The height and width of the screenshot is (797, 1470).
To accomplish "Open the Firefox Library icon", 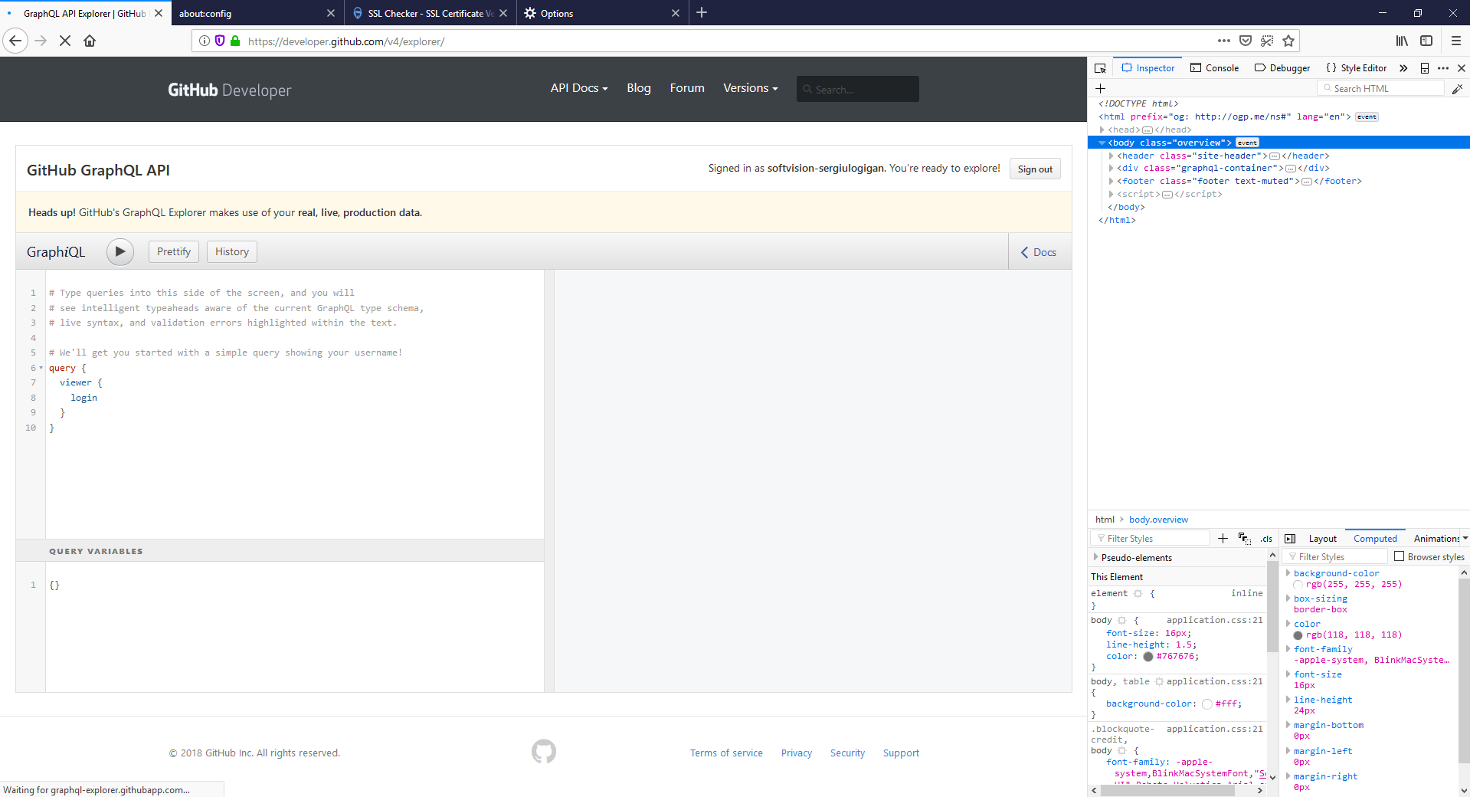I will point(1401,41).
